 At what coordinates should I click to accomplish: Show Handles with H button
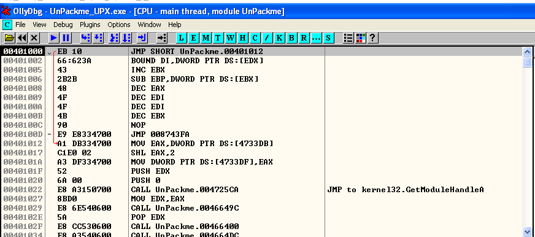[242, 38]
